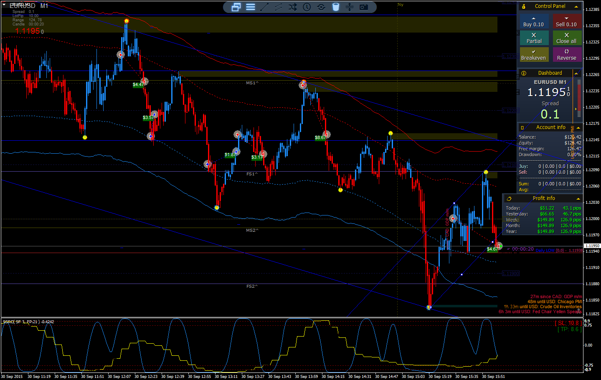Collapse the Dashboard section
The height and width of the screenshot is (380, 601).
576,73
